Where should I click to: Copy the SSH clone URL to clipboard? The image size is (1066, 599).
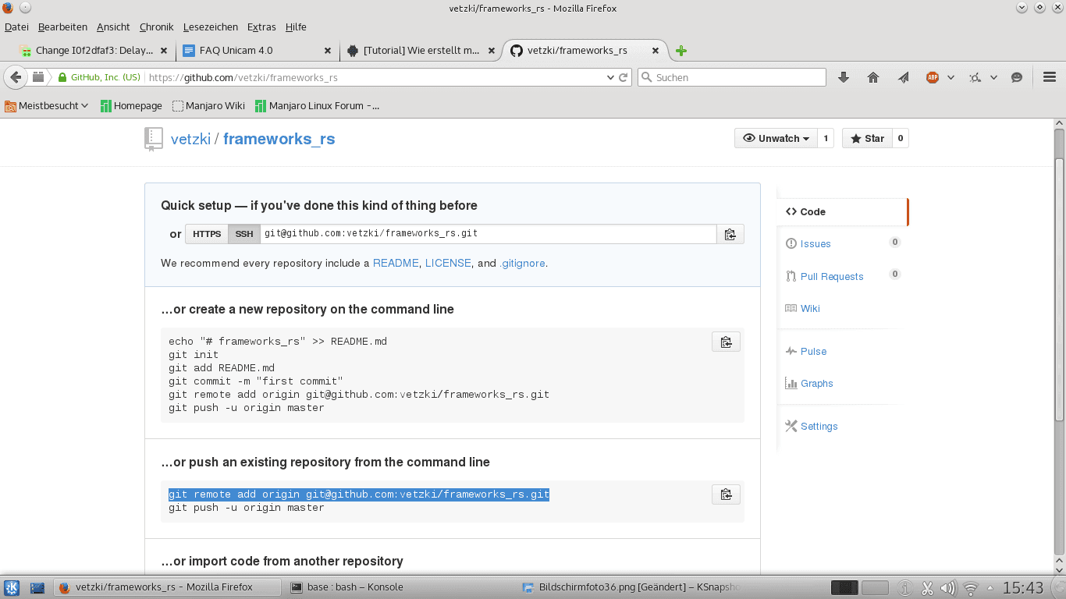[x=730, y=234]
